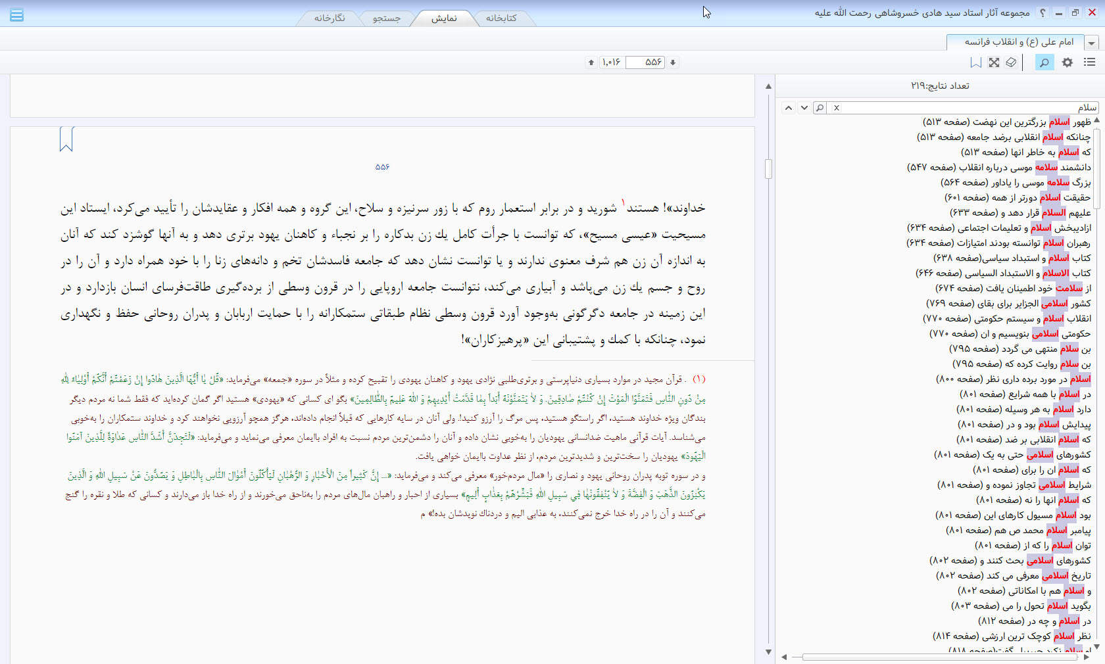
Task: Open result که اسلام به خاطر انها
Action: (x=1026, y=153)
